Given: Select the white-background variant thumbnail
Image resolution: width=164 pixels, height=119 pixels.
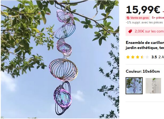Looking at the screenshot, I should tap(153, 86).
